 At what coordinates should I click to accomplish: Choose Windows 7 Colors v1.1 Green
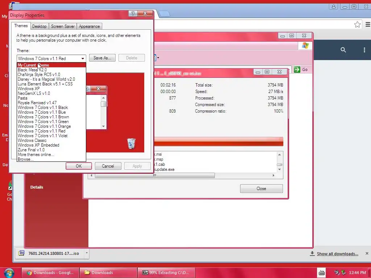coord(51,122)
